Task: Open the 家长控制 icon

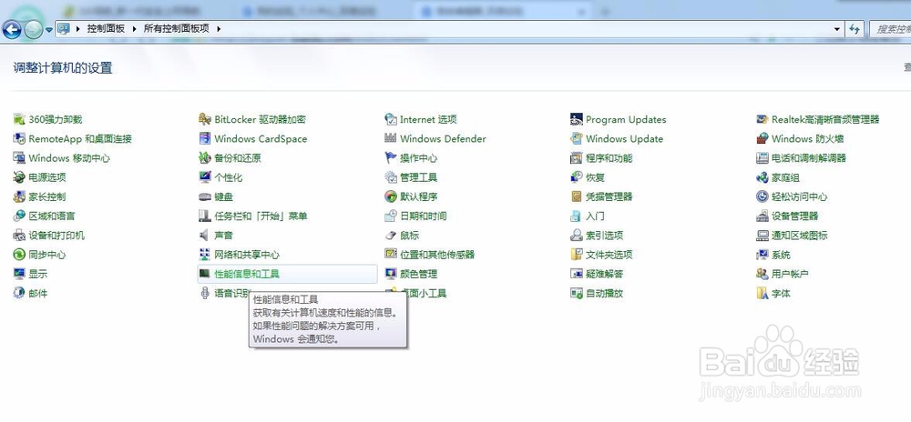Action: (19, 196)
